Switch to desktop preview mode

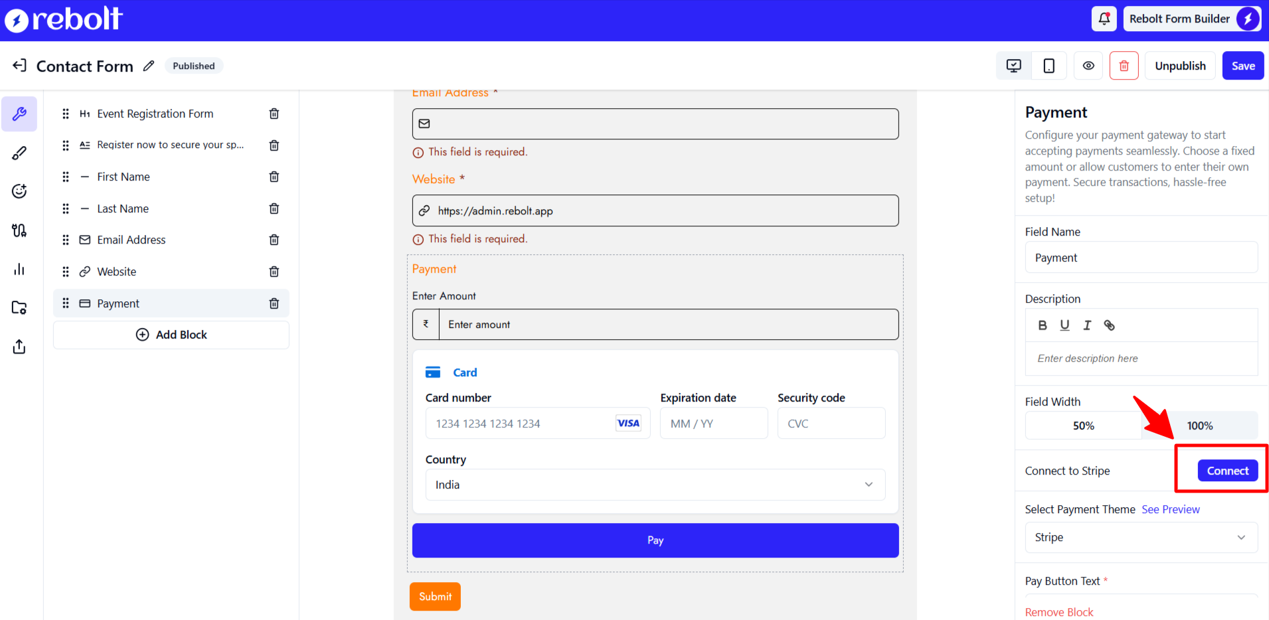coord(1013,66)
